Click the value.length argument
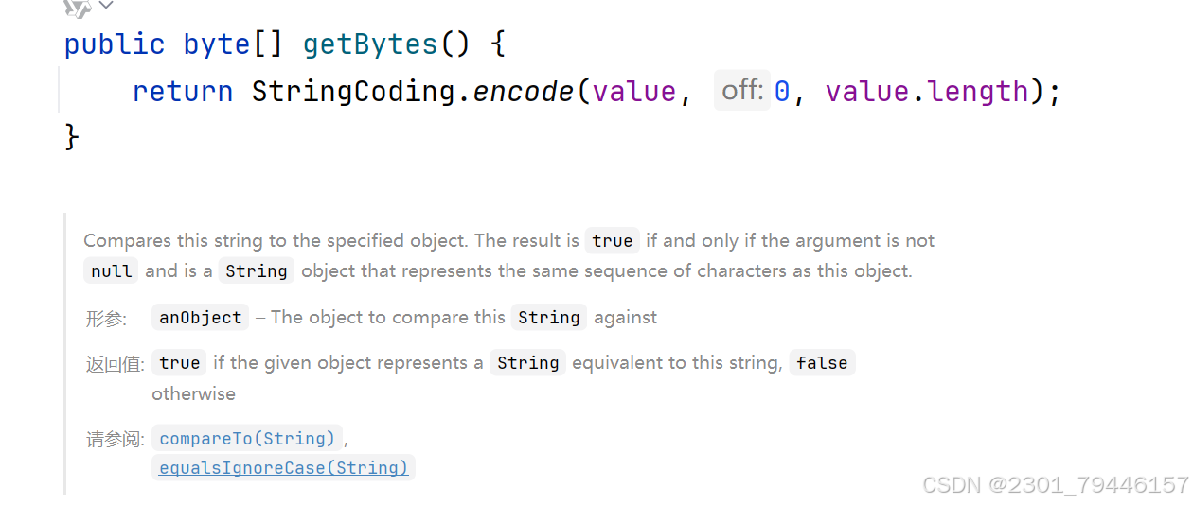The image size is (1193, 505). coord(926,92)
